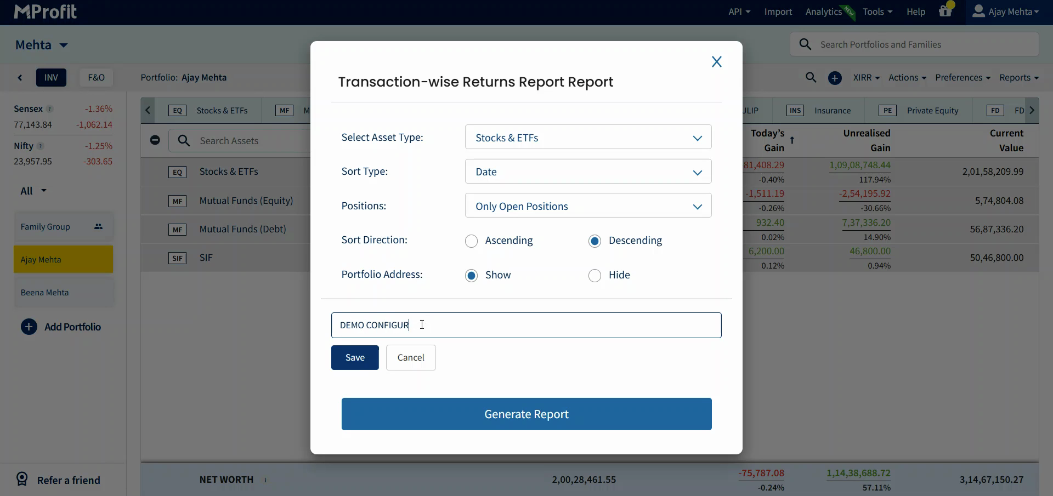Select Descending sort direction
The width and height of the screenshot is (1053, 496).
[595, 241]
